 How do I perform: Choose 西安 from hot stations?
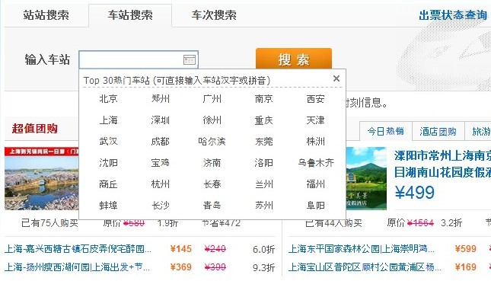315,99
